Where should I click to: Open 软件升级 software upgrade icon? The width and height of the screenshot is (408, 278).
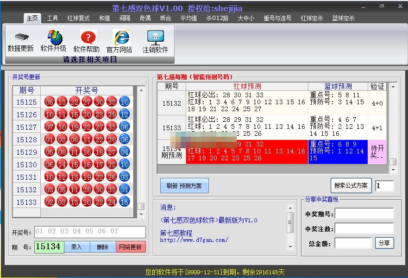coord(54,38)
